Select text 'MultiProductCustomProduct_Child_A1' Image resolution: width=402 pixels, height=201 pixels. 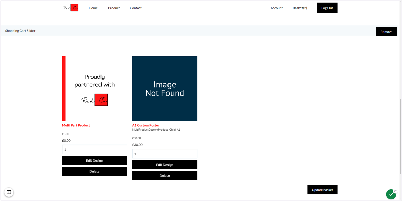(156, 130)
